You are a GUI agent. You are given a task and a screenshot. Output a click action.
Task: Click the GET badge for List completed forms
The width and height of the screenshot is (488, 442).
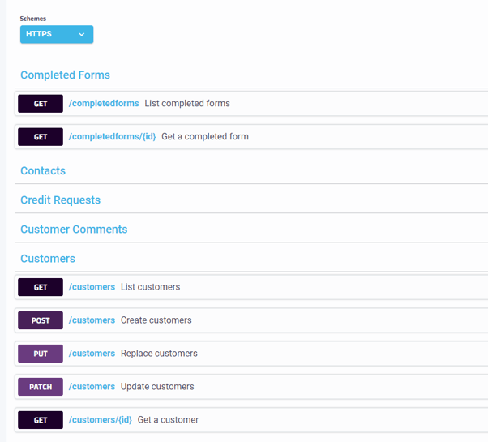[41, 104]
